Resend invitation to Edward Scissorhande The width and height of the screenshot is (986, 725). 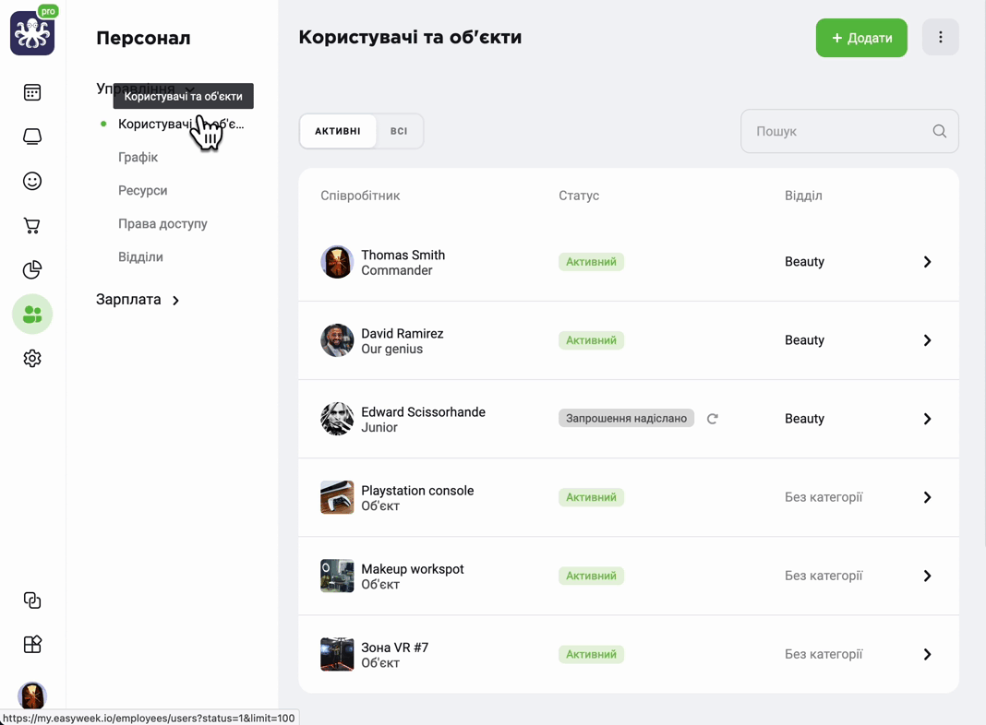click(x=713, y=419)
